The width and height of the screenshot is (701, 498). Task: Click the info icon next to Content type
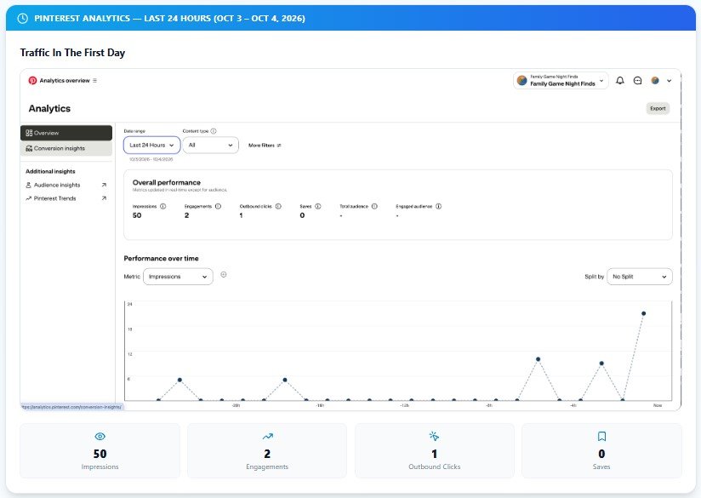(x=214, y=131)
